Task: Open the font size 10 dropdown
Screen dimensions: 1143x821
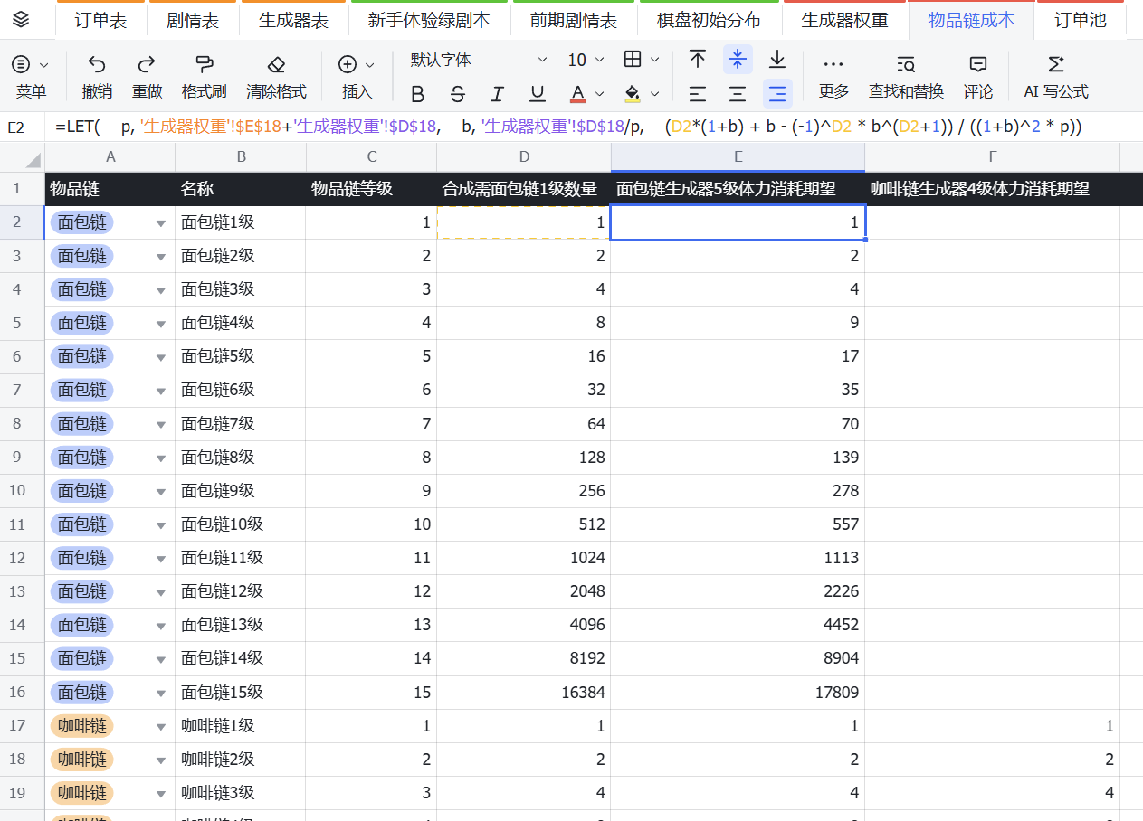Action: (x=586, y=61)
